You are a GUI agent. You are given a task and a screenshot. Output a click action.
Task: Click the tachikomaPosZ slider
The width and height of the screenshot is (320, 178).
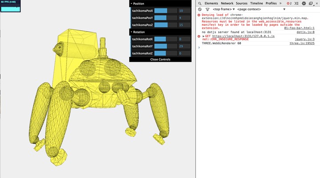click(165, 25)
